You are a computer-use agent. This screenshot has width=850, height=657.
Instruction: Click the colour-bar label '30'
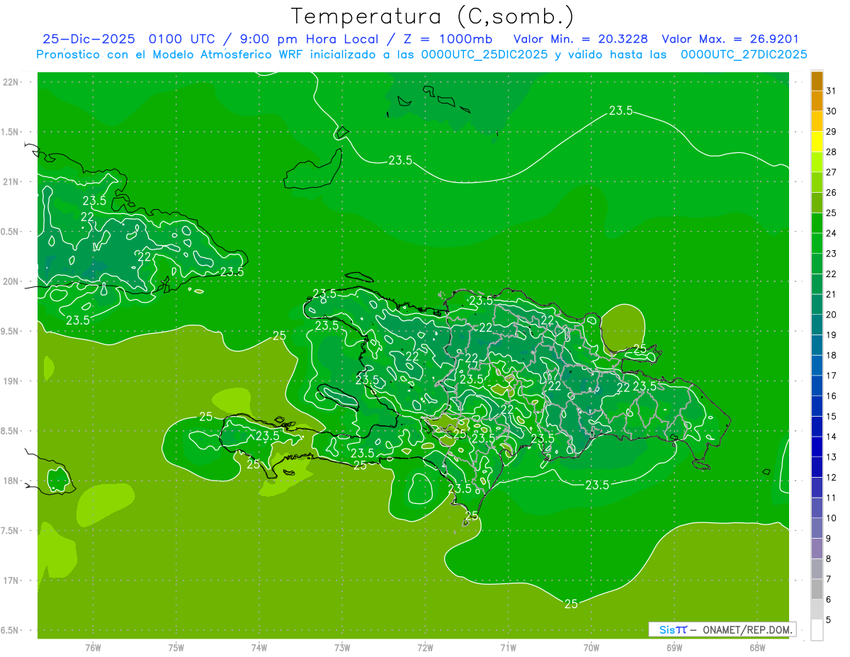tap(832, 111)
